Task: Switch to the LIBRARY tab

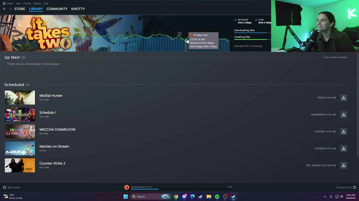Action: pos(36,9)
